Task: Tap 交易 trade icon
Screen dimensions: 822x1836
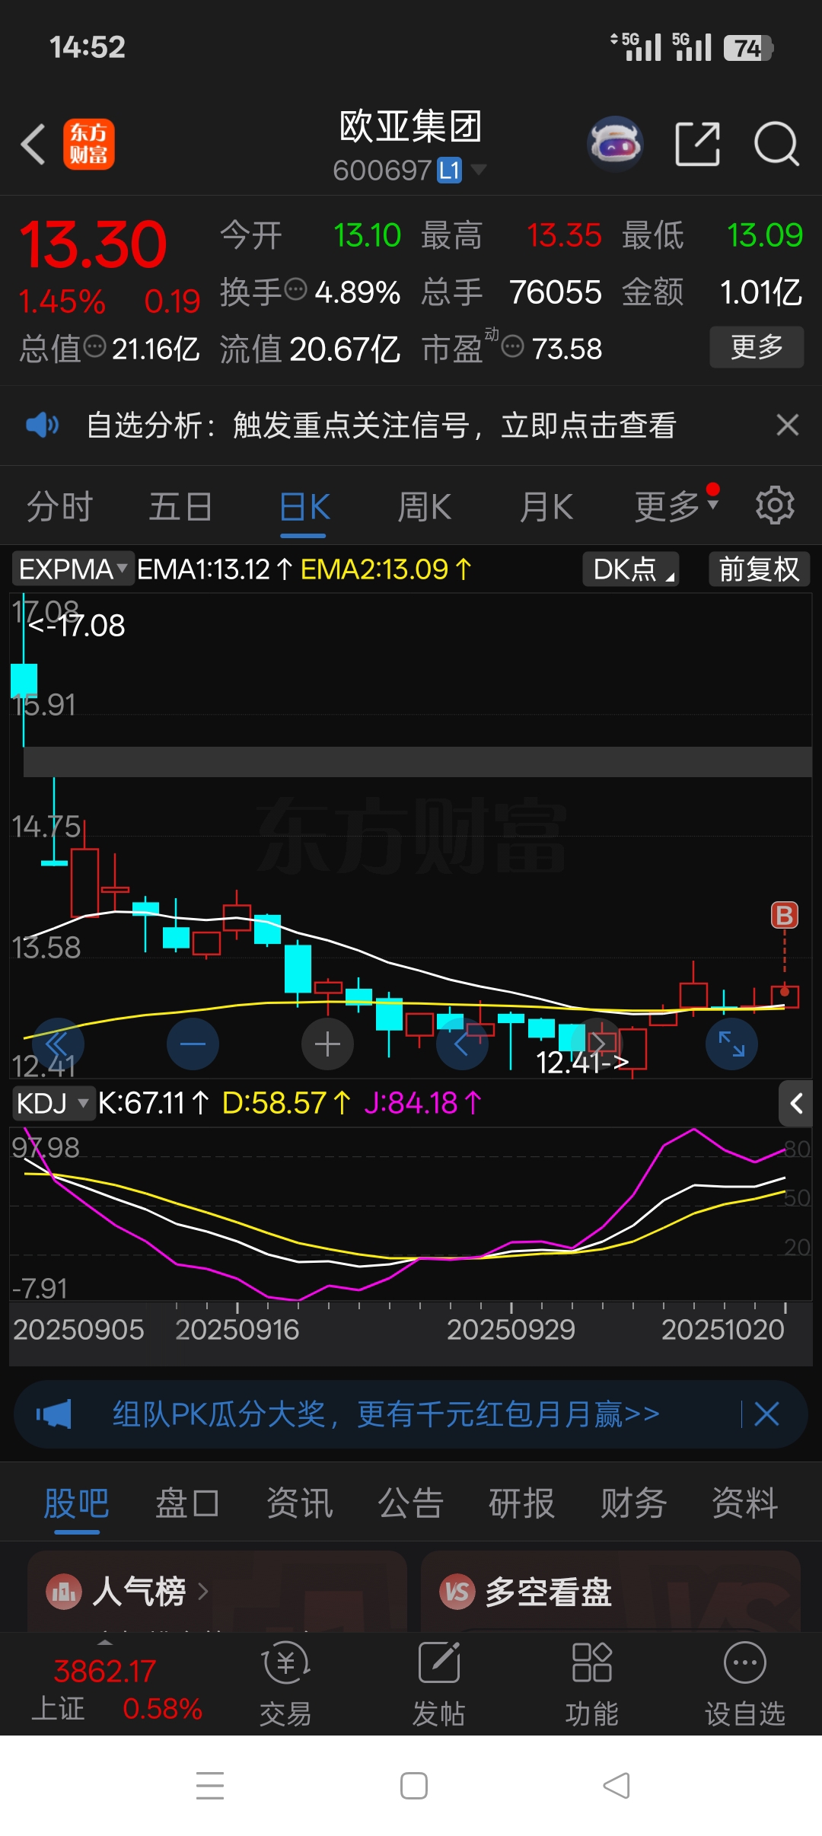Action: pyautogui.click(x=286, y=1684)
